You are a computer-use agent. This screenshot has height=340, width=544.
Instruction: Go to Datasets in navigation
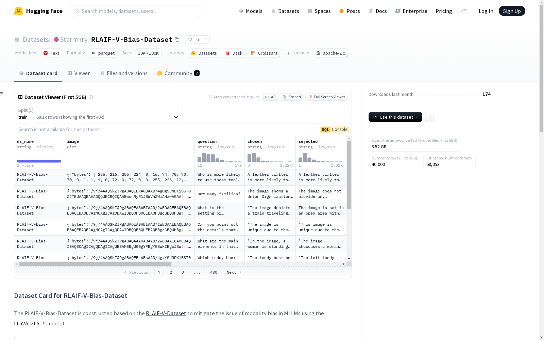click(285, 11)
